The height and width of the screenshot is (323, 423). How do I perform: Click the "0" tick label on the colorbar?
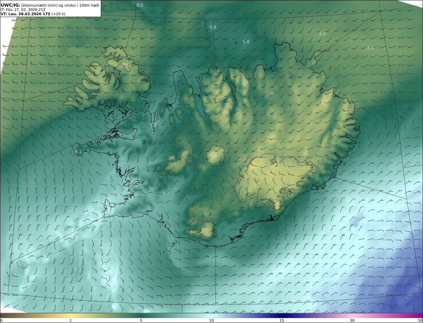[x=1, y=320]
